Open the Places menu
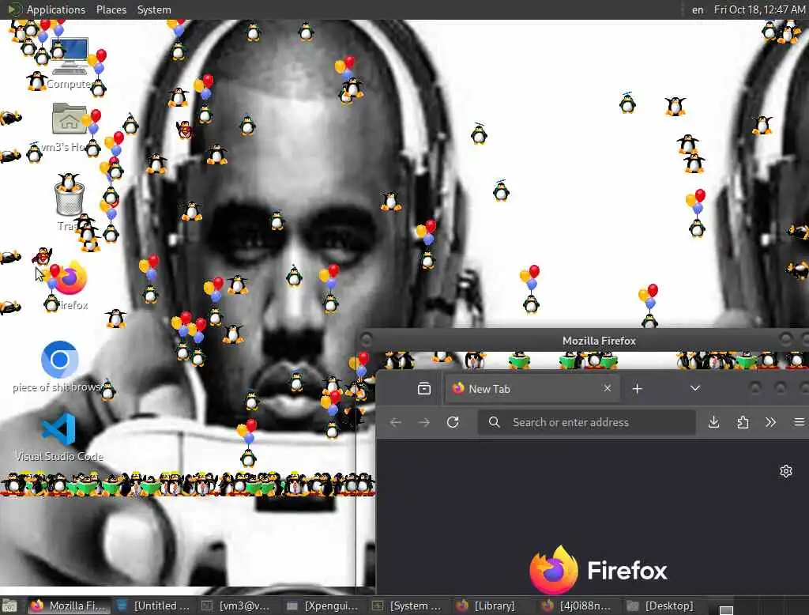This screenshot has width=809, height=615. click(x=111, y=9)
